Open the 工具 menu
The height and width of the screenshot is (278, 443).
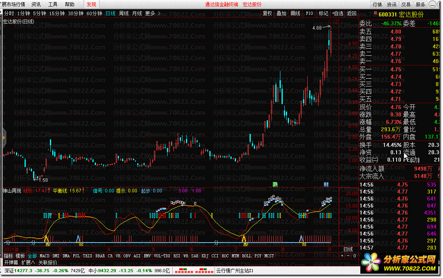53,4
